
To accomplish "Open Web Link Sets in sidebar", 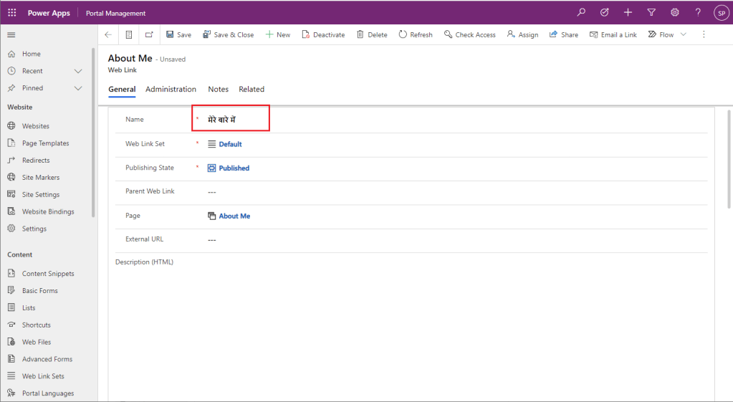I will coord(43,376).
